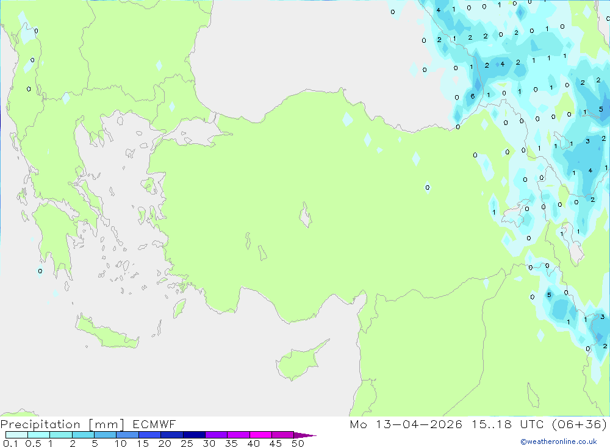
Task: Click the 15–20 mm legend color swatch
Action: pyautogui.click(x=149, y=435)
